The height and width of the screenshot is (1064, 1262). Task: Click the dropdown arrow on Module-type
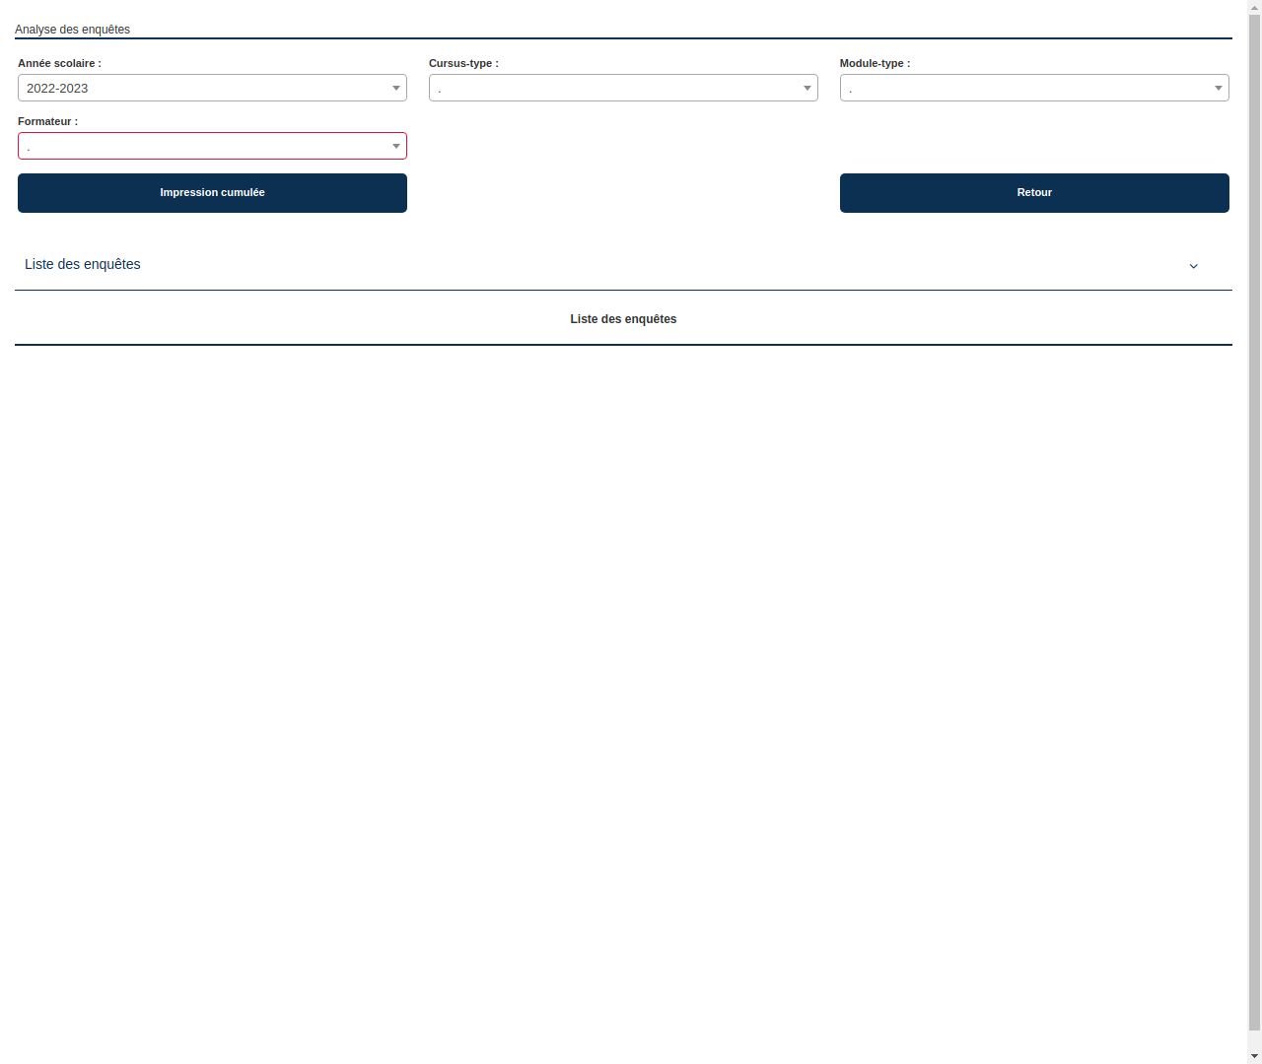(x=1219, y=88)
